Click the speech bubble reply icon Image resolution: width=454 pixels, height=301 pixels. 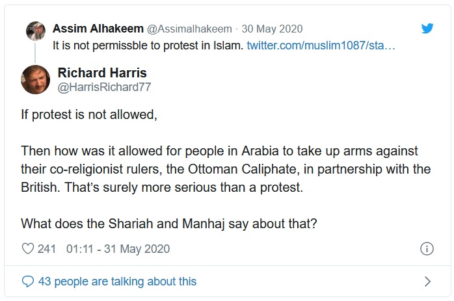pyautogui.click(x=27, y=281)
